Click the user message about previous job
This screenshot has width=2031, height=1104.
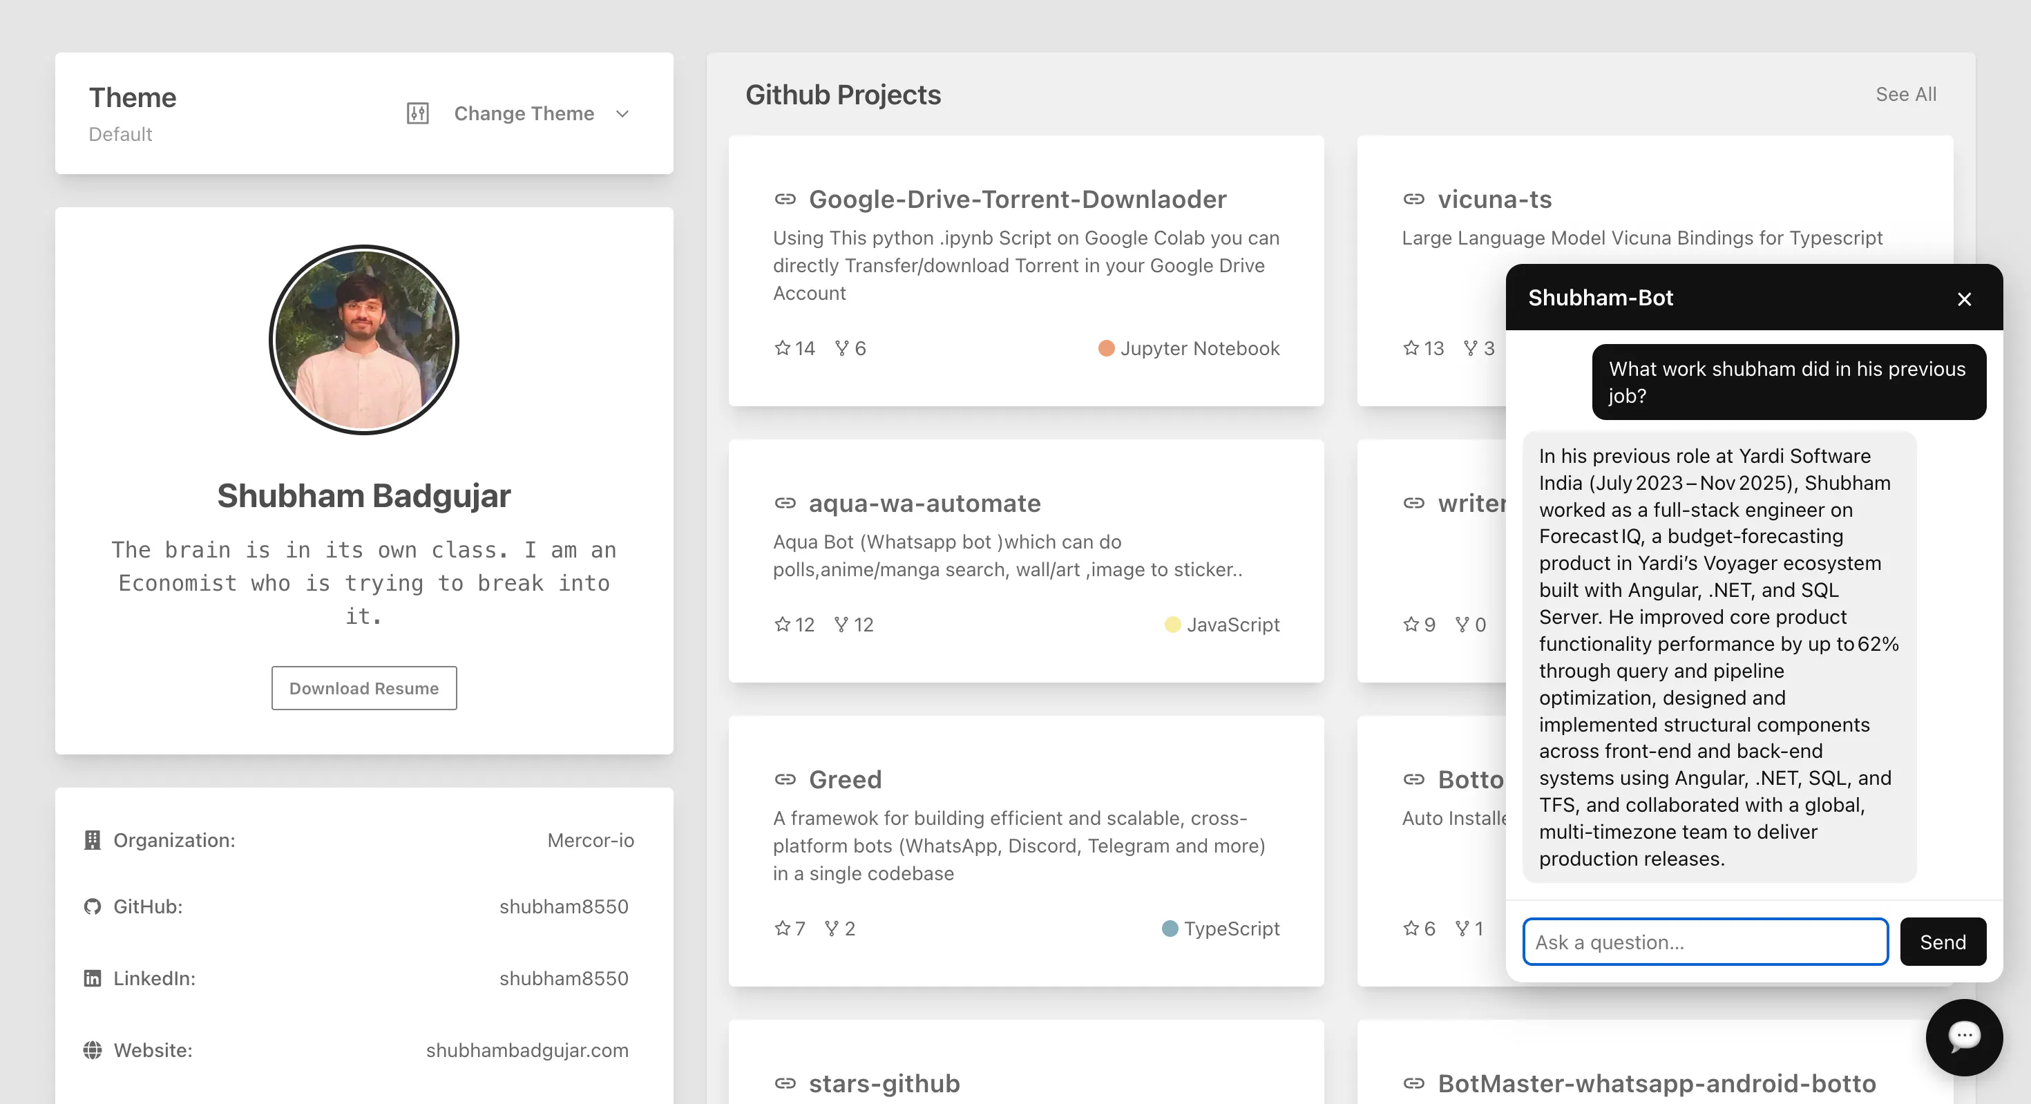(x=1788, y=381)
